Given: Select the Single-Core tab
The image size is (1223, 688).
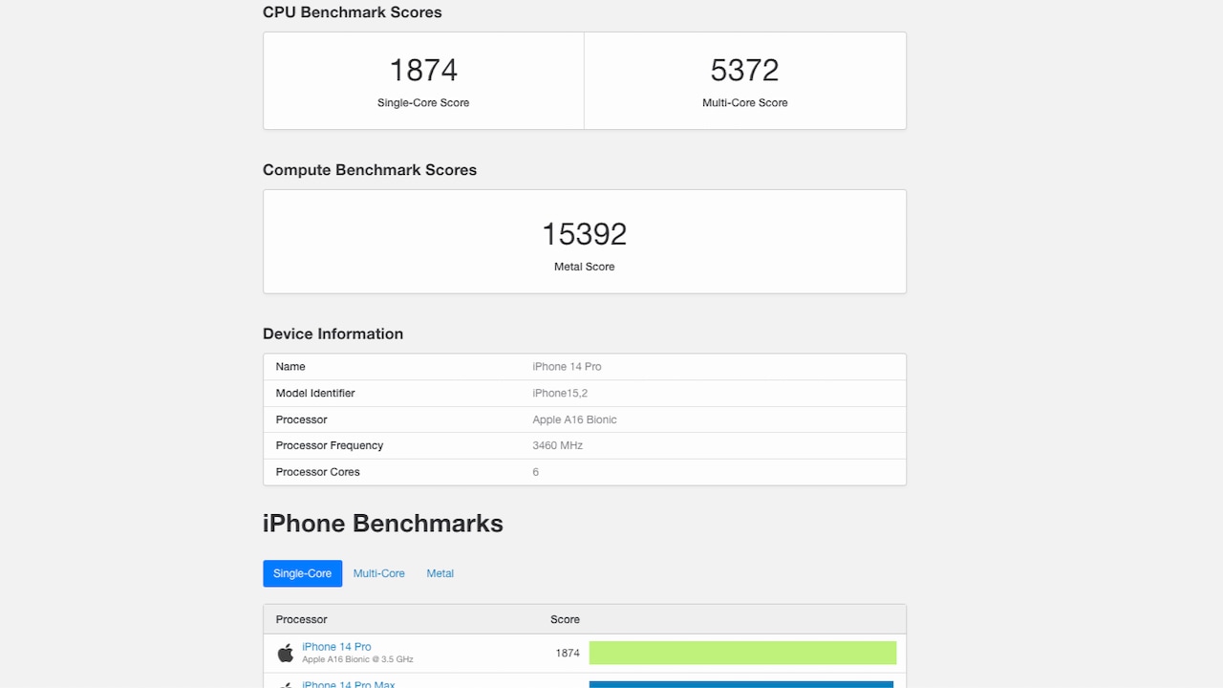Looking at the screenshot, I should (x=302, y=573).
